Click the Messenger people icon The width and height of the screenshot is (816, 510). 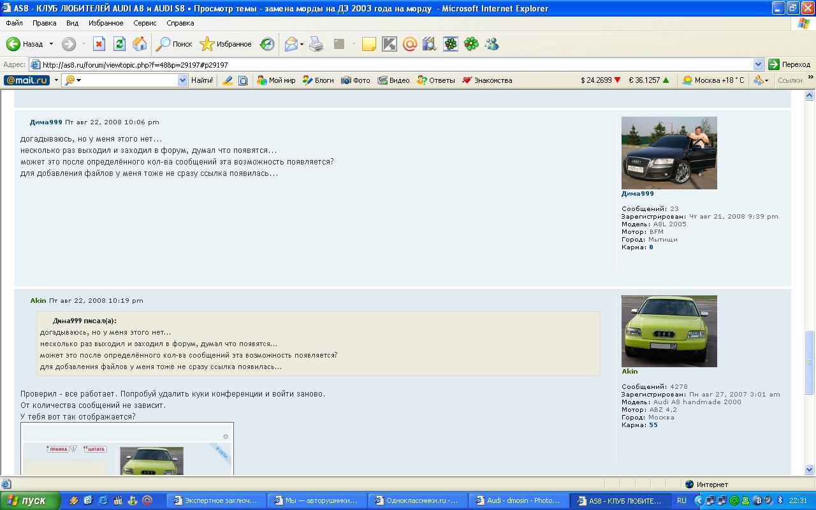pyautogui.click(x=492, y=44)
